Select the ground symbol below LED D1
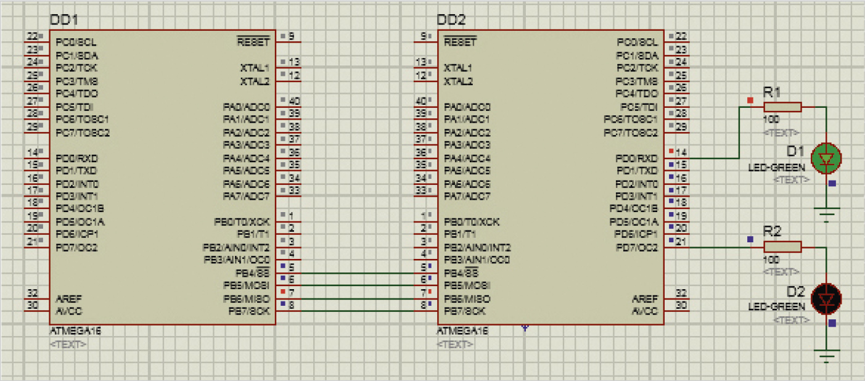This screenshot has width=865, height=381. coord(826,215)
